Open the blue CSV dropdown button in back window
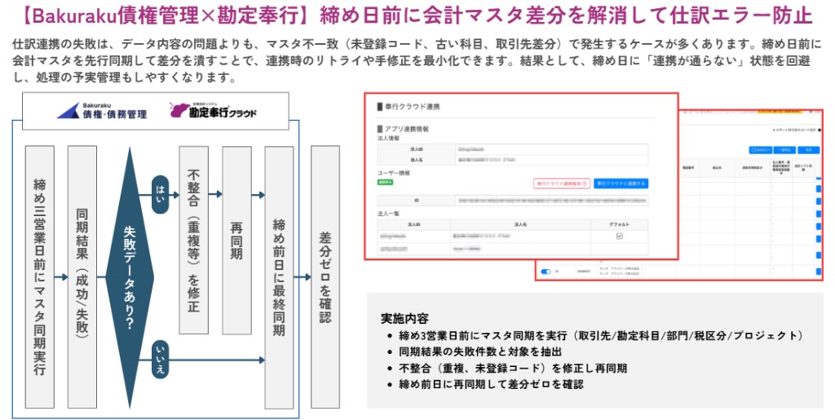Screen dimensions: 835x420 tap(760, 150)
